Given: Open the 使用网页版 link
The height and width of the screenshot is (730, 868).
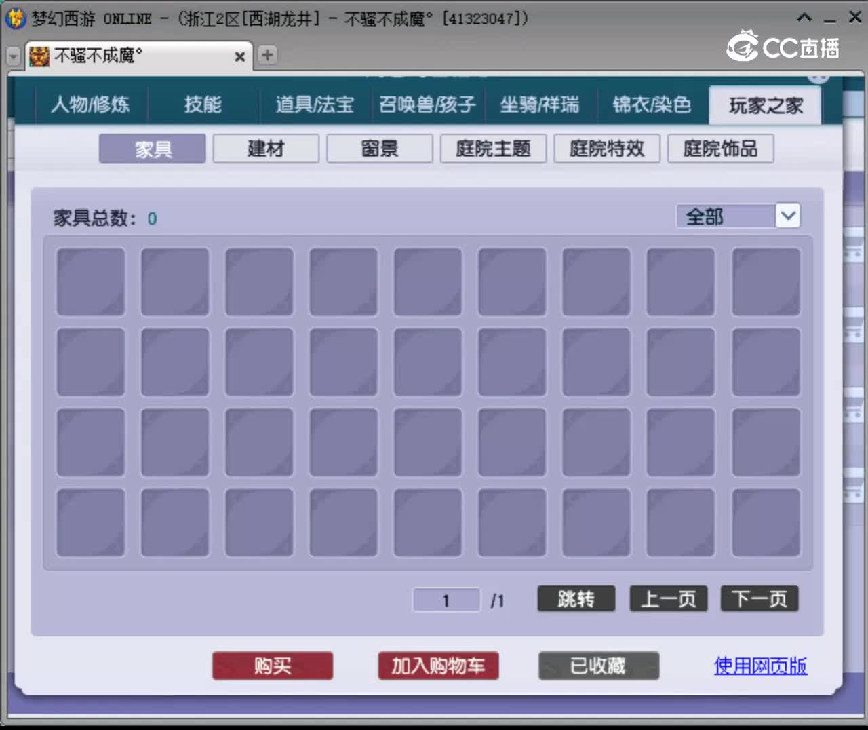Looking at the screenshot, I should coord(760,666).
